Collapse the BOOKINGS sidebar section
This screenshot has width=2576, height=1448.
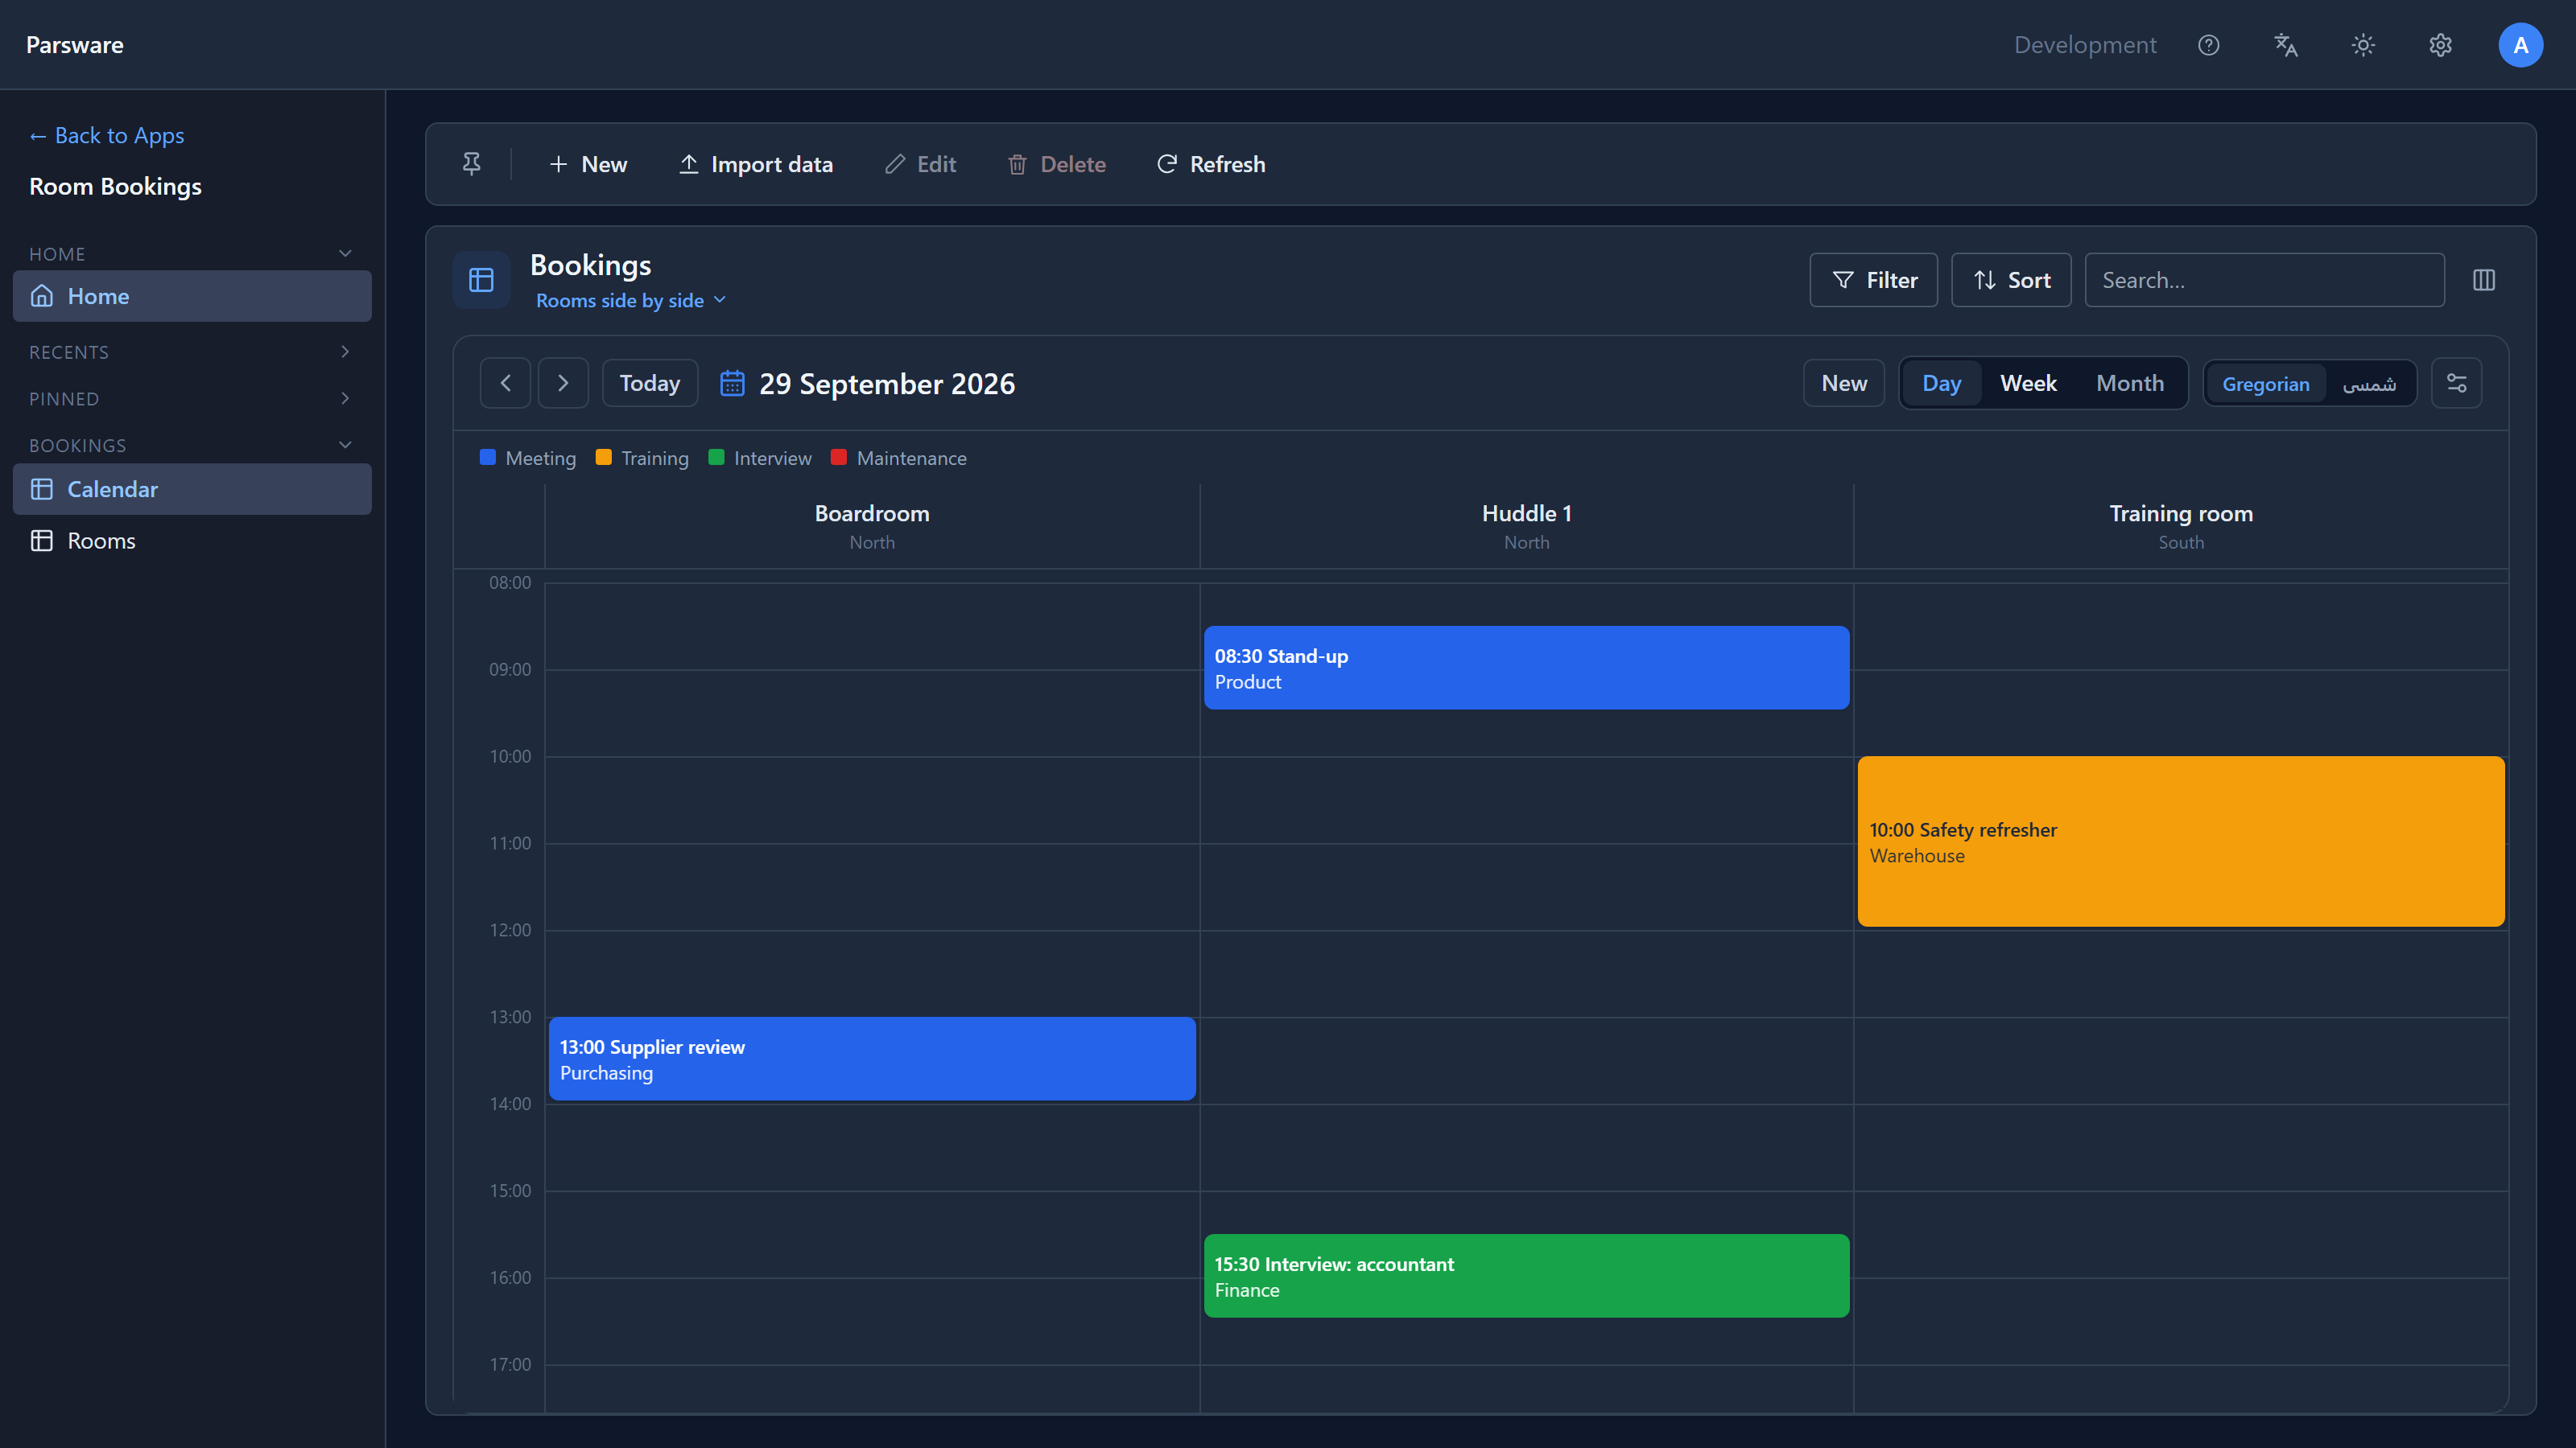tap(345, 446)
